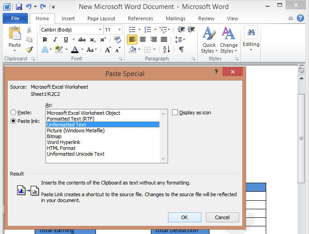Open the font color dropdown arrow
This screenshot has height=234, width=309.
pos(82,49)
